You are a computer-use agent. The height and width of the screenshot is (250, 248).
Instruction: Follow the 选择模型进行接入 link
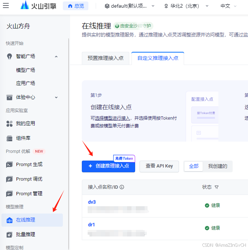tap(112, 118)
